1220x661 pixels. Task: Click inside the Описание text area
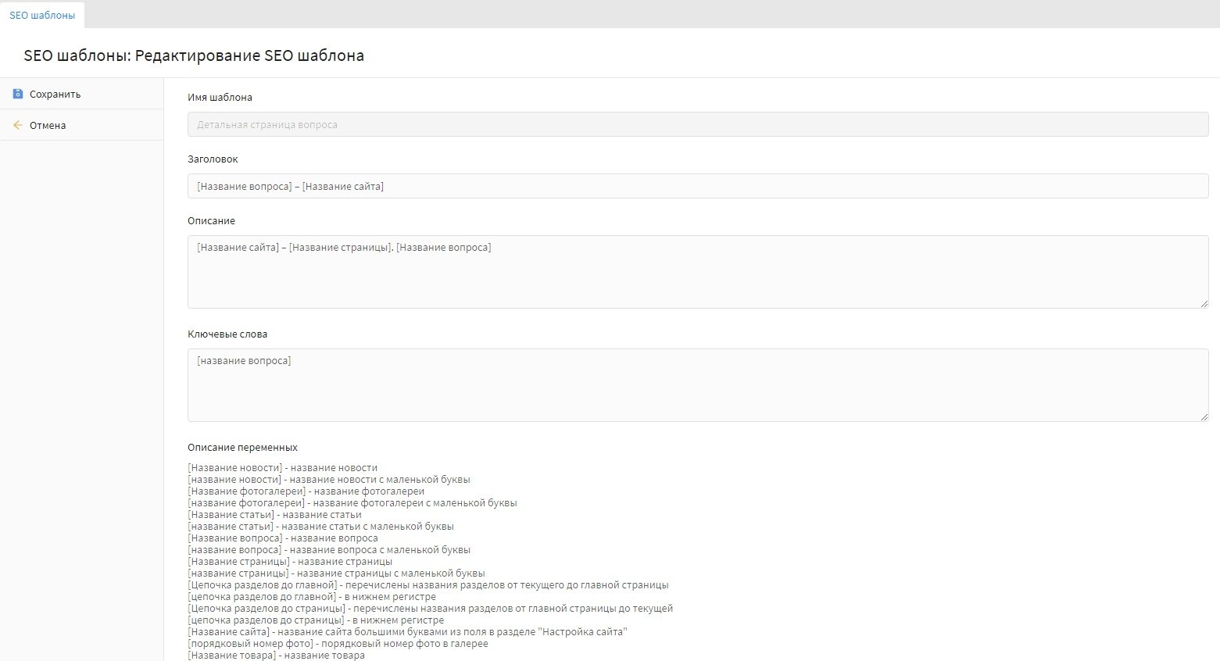pyautogui.click(x=697, y=272)
